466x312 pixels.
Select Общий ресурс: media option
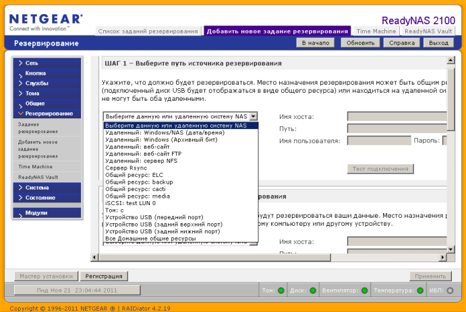pyautogui.click(x=181, y=196)
